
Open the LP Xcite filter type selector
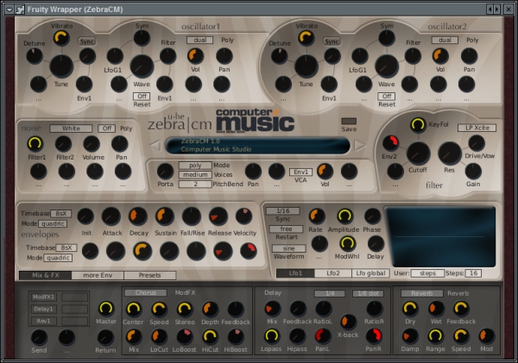point(477,128)
